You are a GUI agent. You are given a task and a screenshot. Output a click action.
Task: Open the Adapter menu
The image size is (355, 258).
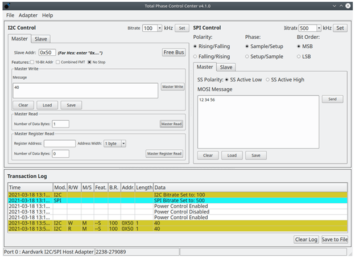(28, 15)
